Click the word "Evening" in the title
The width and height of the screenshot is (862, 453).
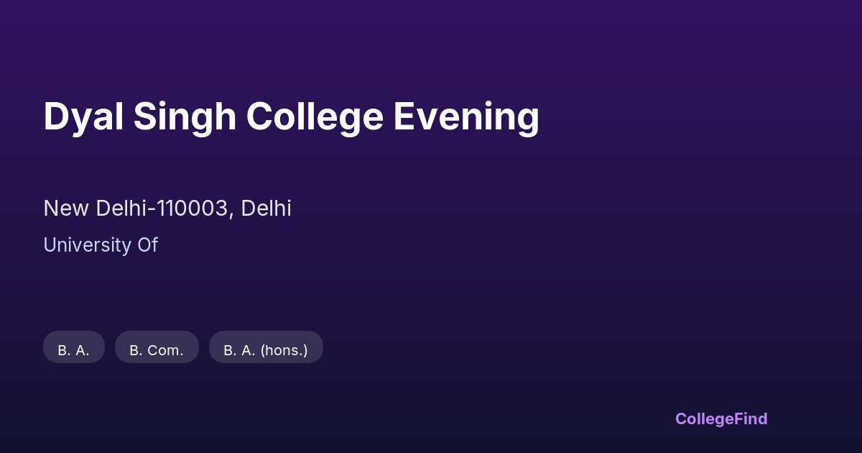pyautogui.click(x=465, y=116)
